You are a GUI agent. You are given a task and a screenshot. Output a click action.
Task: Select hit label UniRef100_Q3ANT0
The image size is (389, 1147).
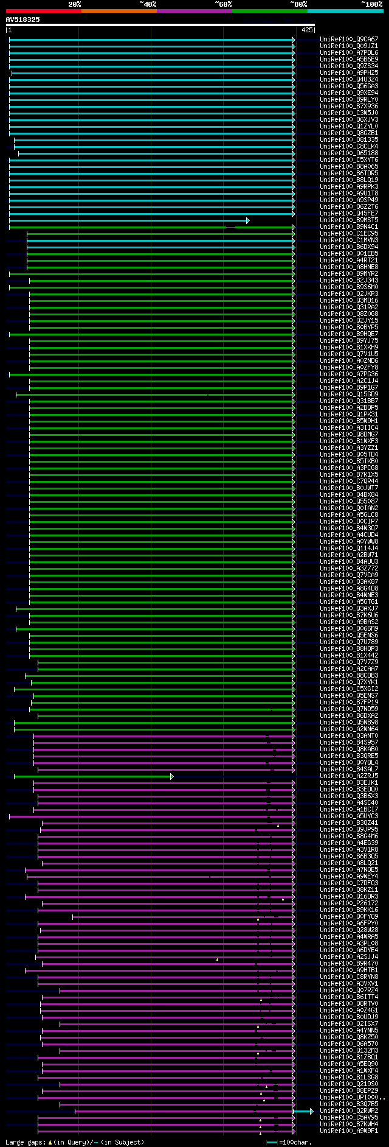click(349, 736)
